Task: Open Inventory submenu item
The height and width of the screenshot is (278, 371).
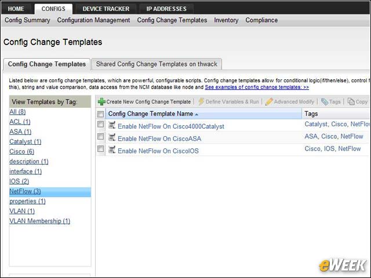Action: 226,20
